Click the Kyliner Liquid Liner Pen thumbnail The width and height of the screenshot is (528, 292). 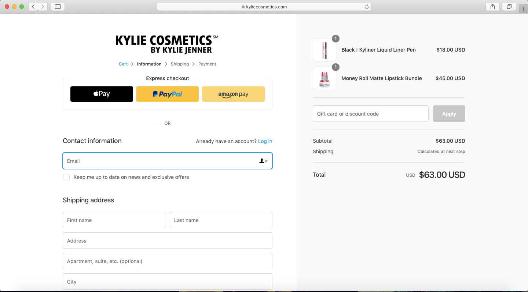coord(324,50)
